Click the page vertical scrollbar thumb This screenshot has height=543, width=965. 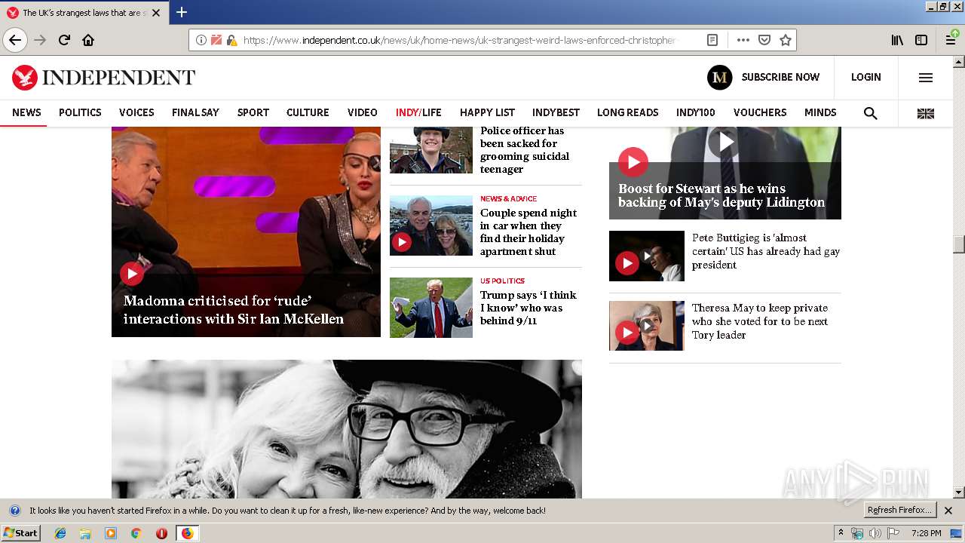959,244
